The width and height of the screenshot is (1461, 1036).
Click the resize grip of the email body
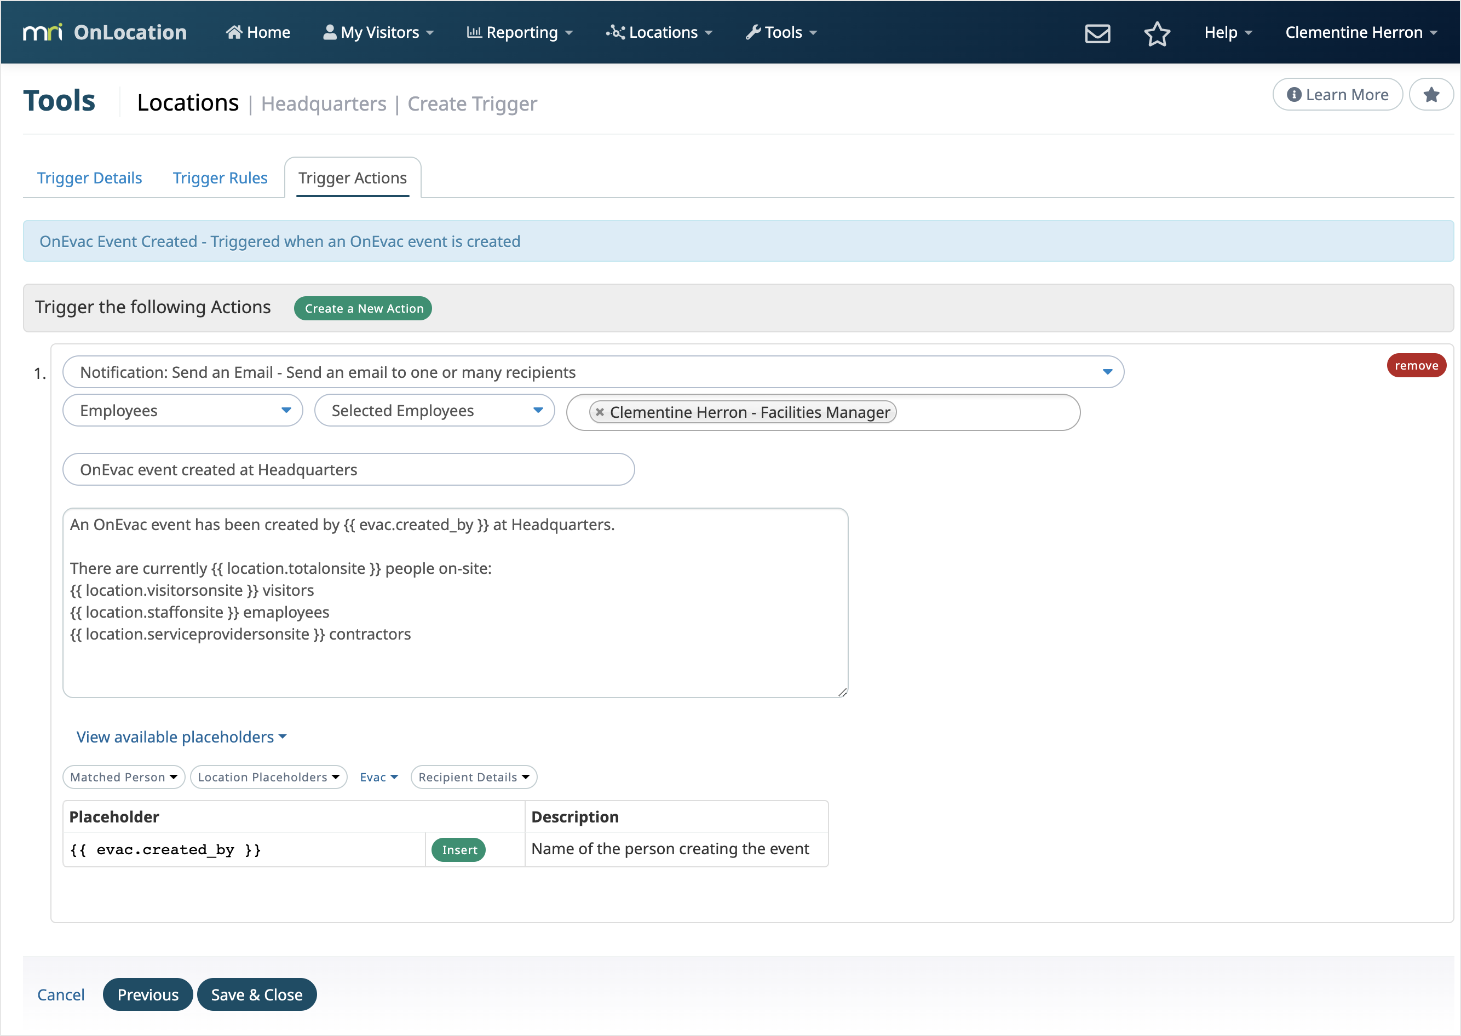click(842, 692)
